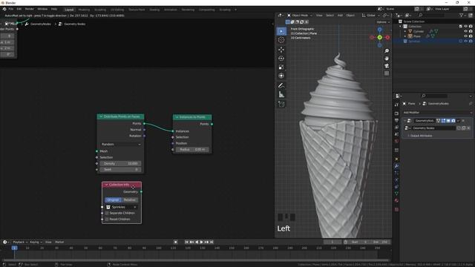475x267 pixels.
Task: Adjust the Radius value field
Action: [192, 150]
